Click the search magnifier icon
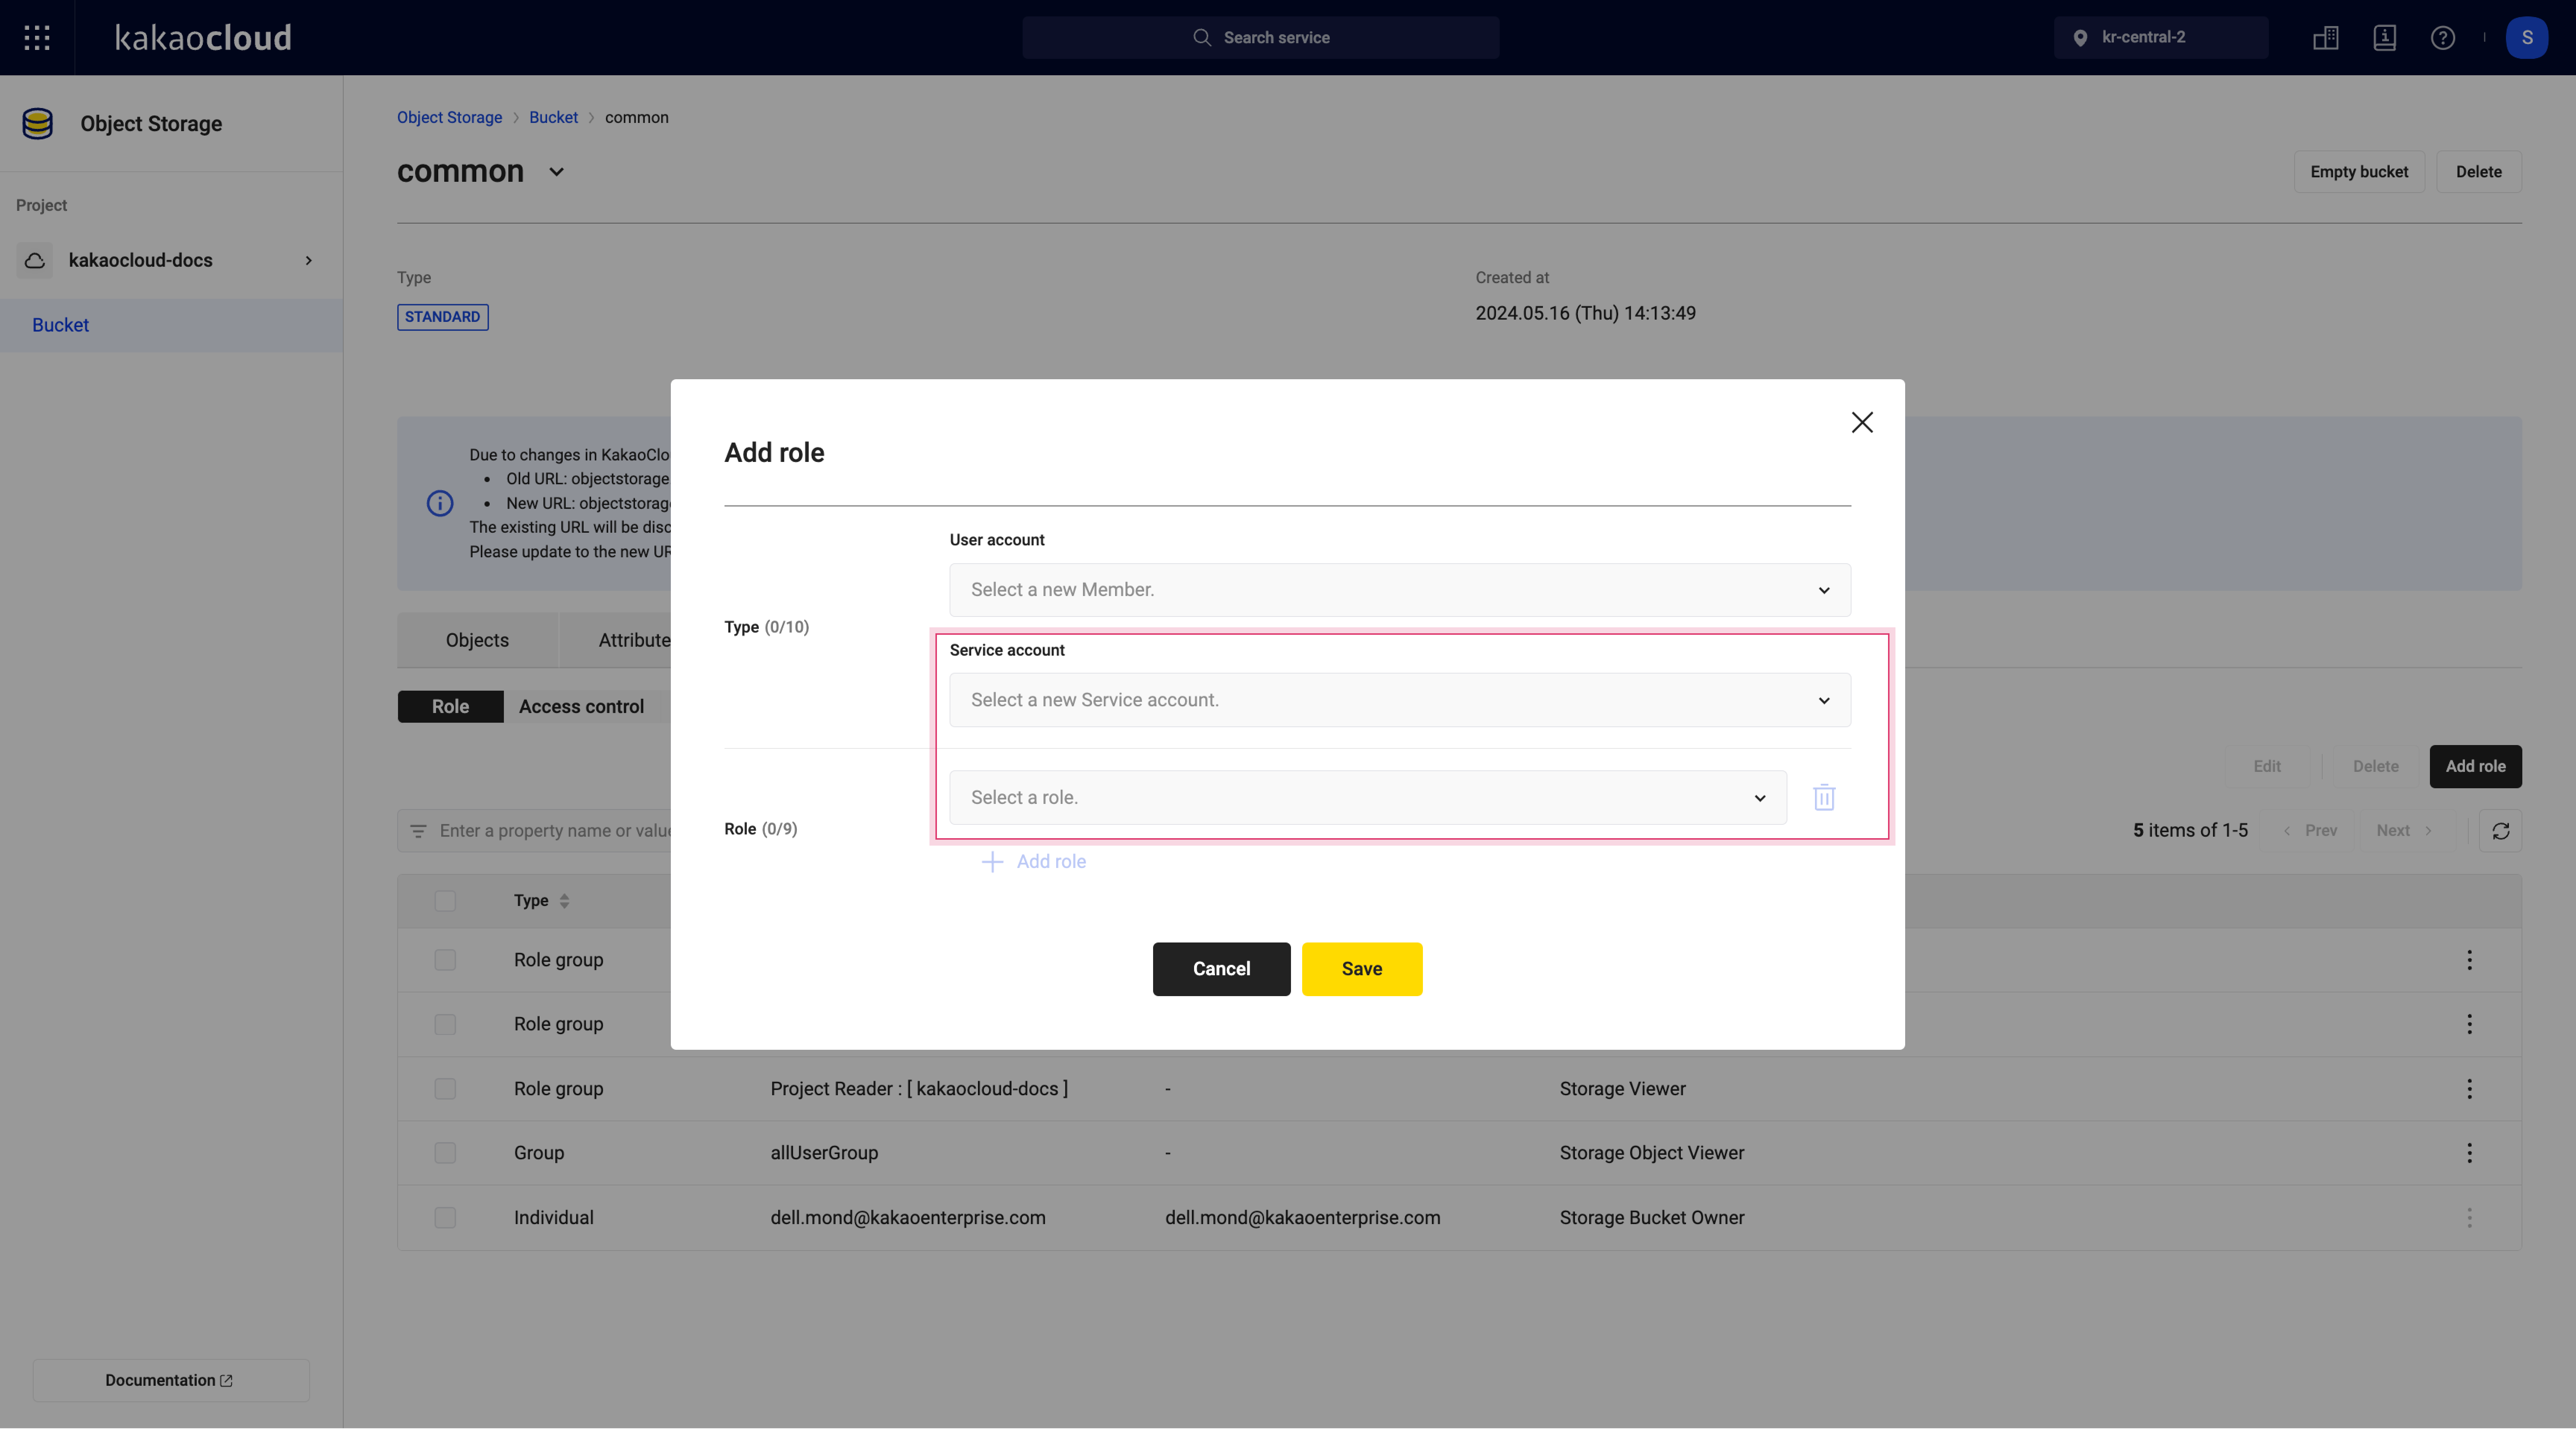Viewport: 2576px width, 1429px height. pyautogui.click(x=1202, y=38)
